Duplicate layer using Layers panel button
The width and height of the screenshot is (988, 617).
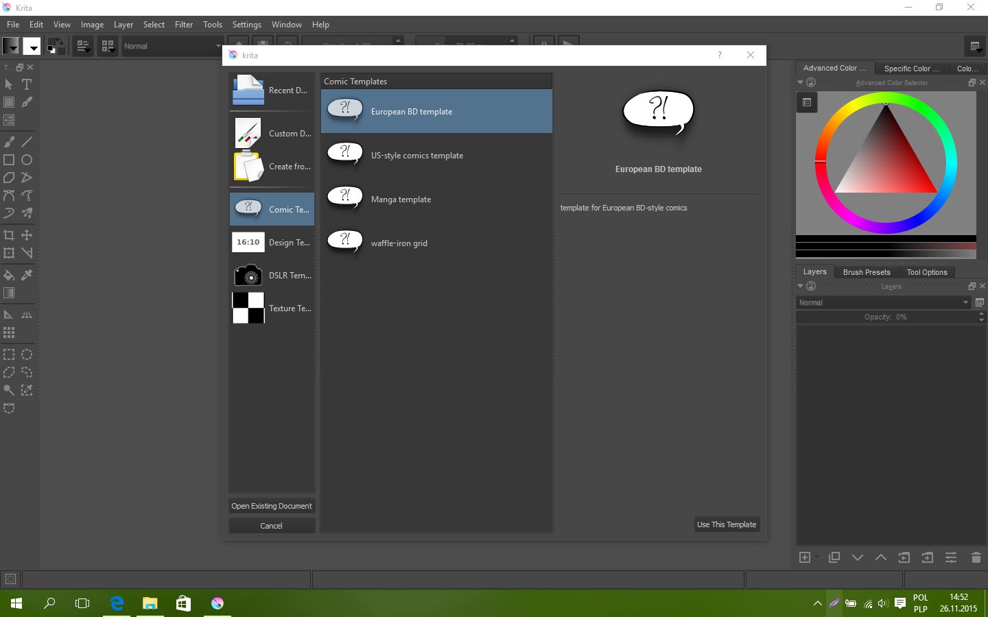point(834,557)
